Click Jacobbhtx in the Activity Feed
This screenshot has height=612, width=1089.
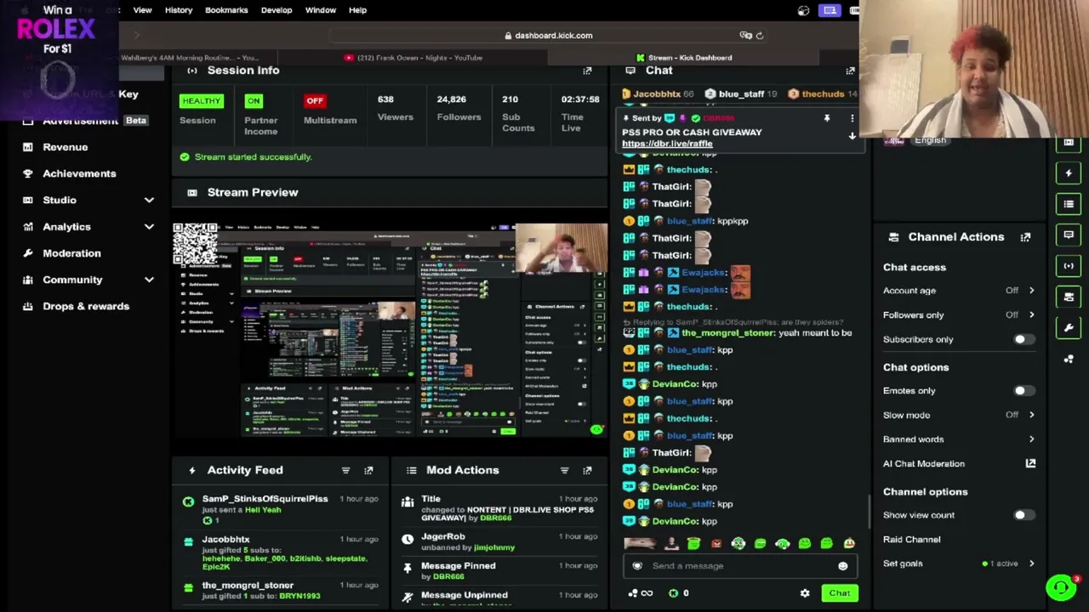[x=225, y=540]
